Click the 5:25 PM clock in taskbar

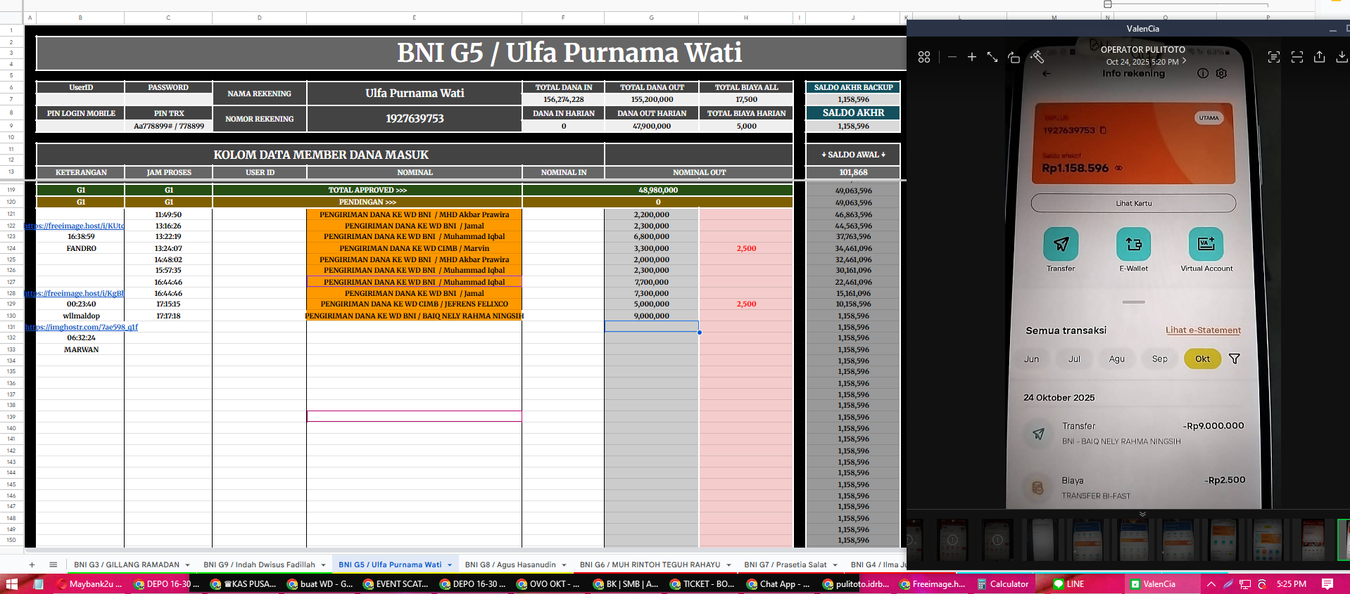(1292, 584)
